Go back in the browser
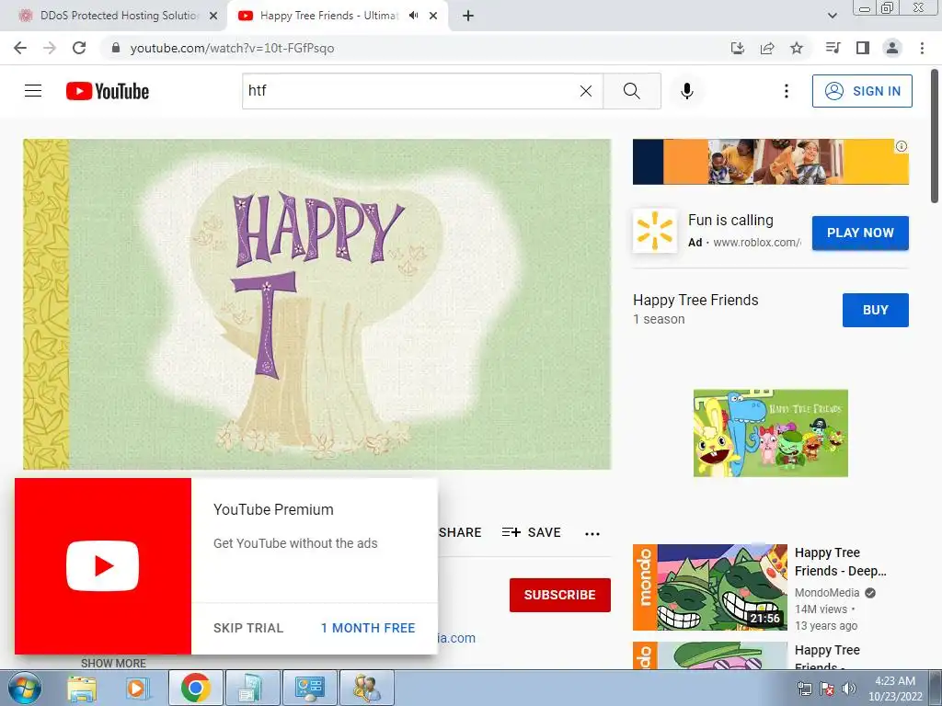 click(x=20, y=48)
